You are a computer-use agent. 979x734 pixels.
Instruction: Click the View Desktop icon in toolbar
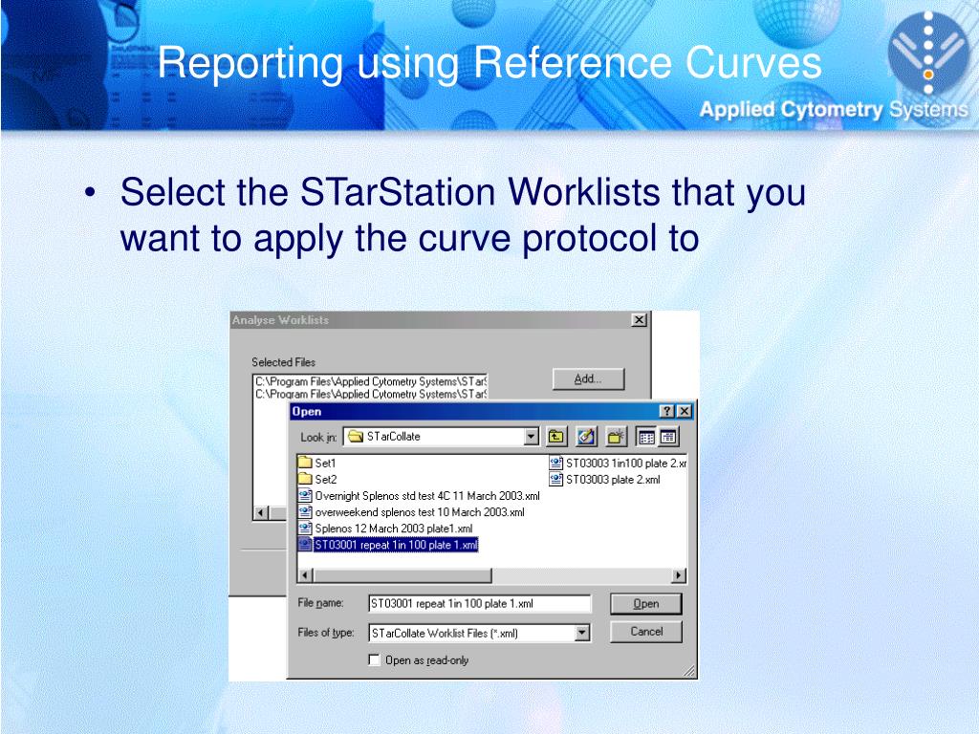click(x=586, y=437)
